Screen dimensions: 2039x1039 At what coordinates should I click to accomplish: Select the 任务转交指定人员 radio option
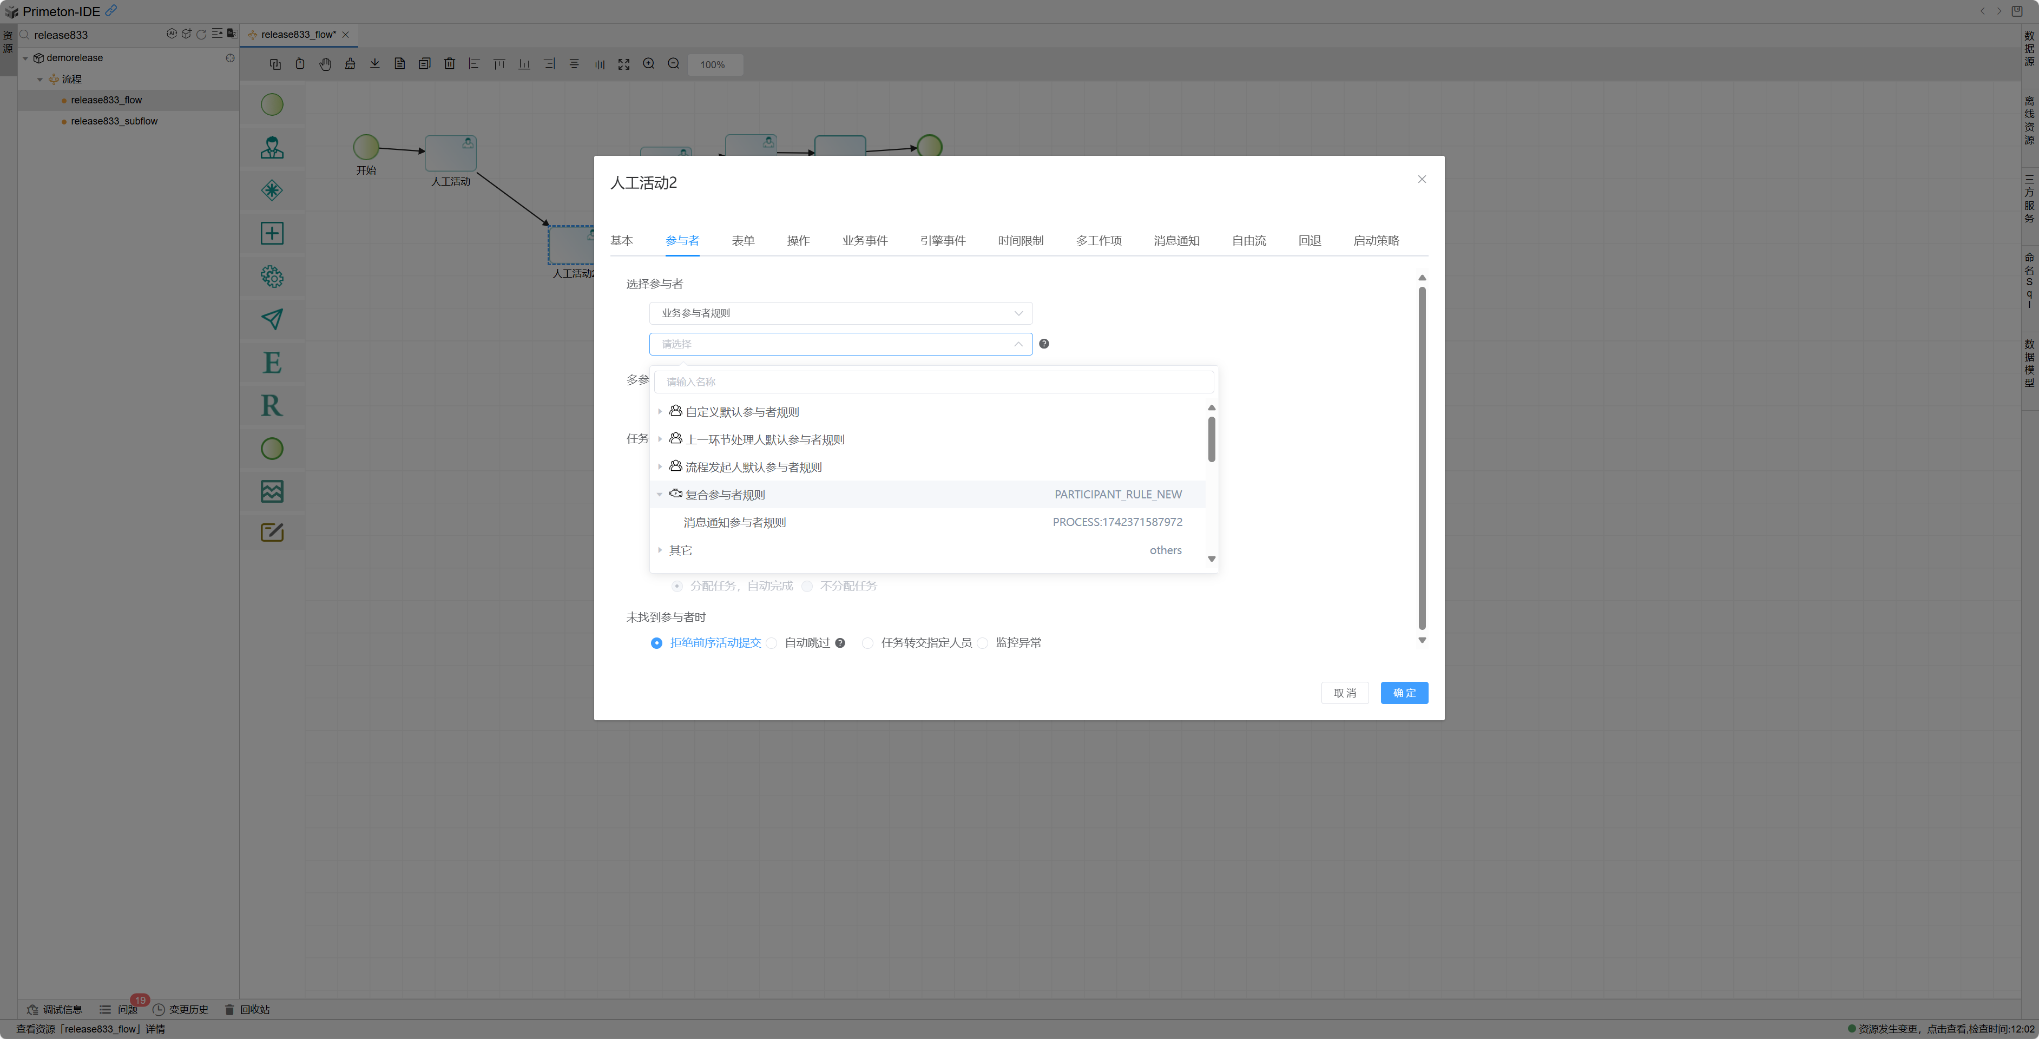[869, 642]
